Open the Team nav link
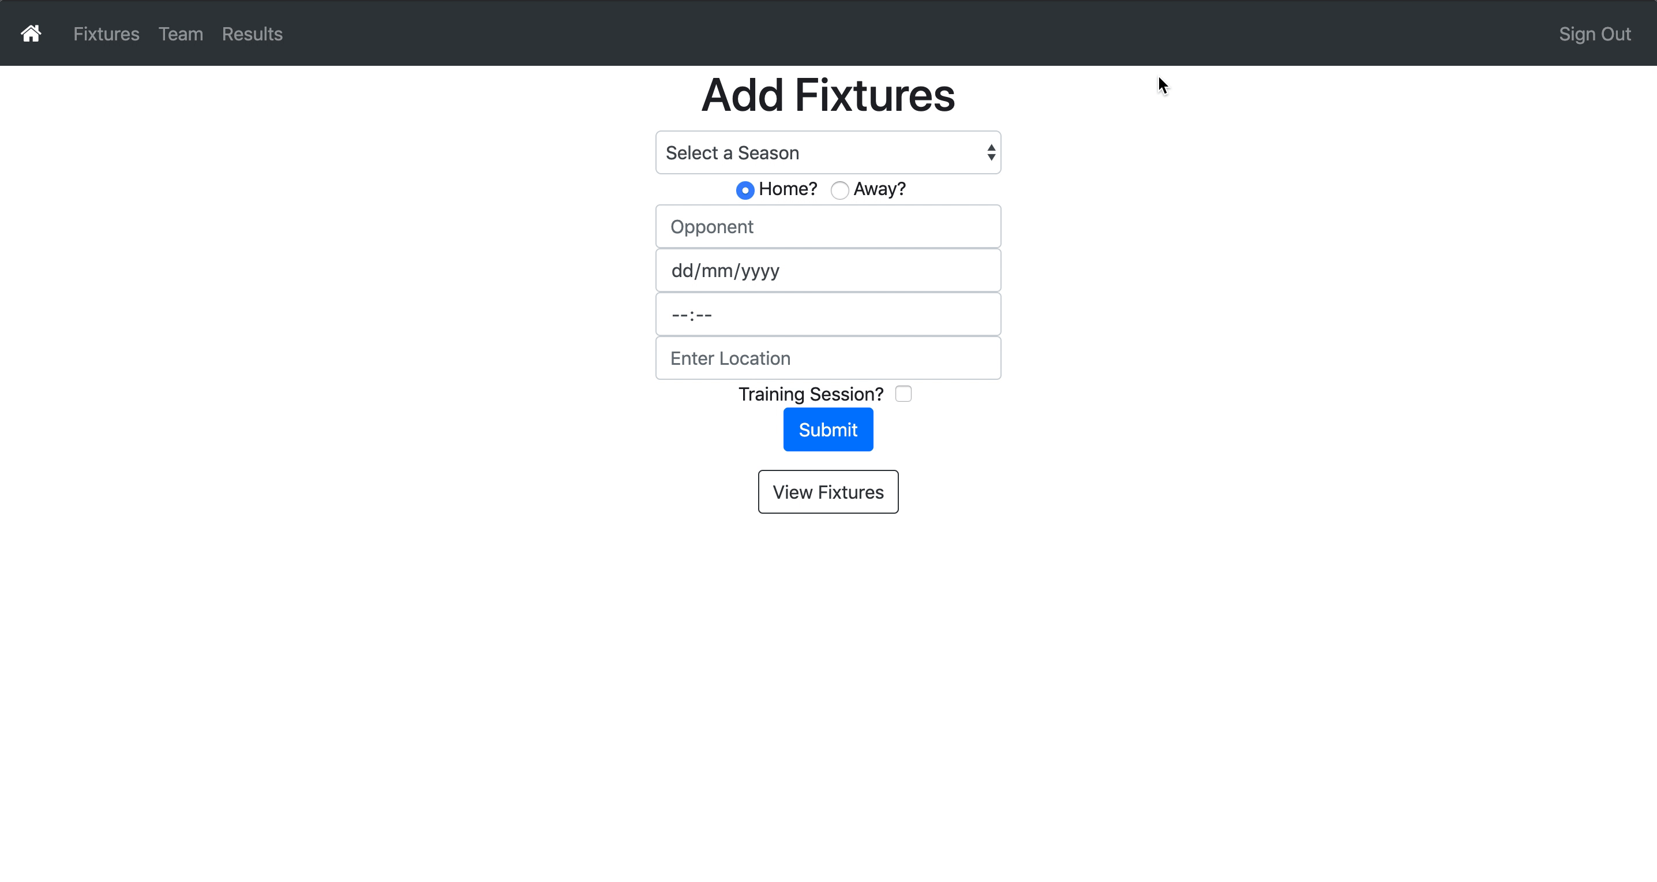The width and height of the screenshot is (1657, 882). click(181, 34)
